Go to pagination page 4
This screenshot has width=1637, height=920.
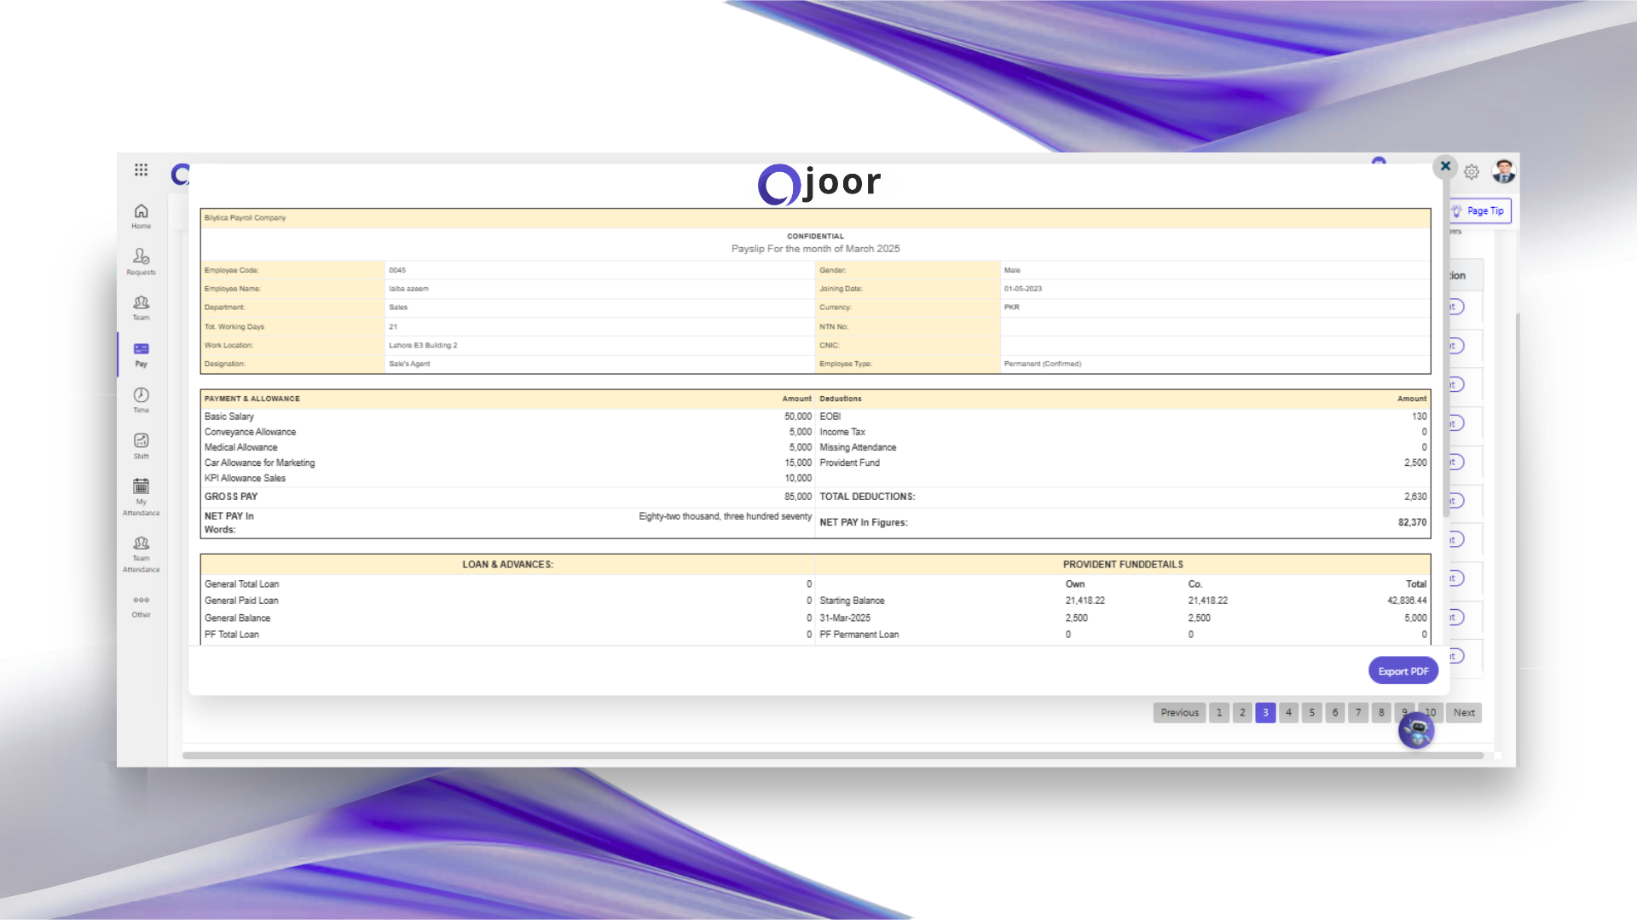pos(1288,713)
